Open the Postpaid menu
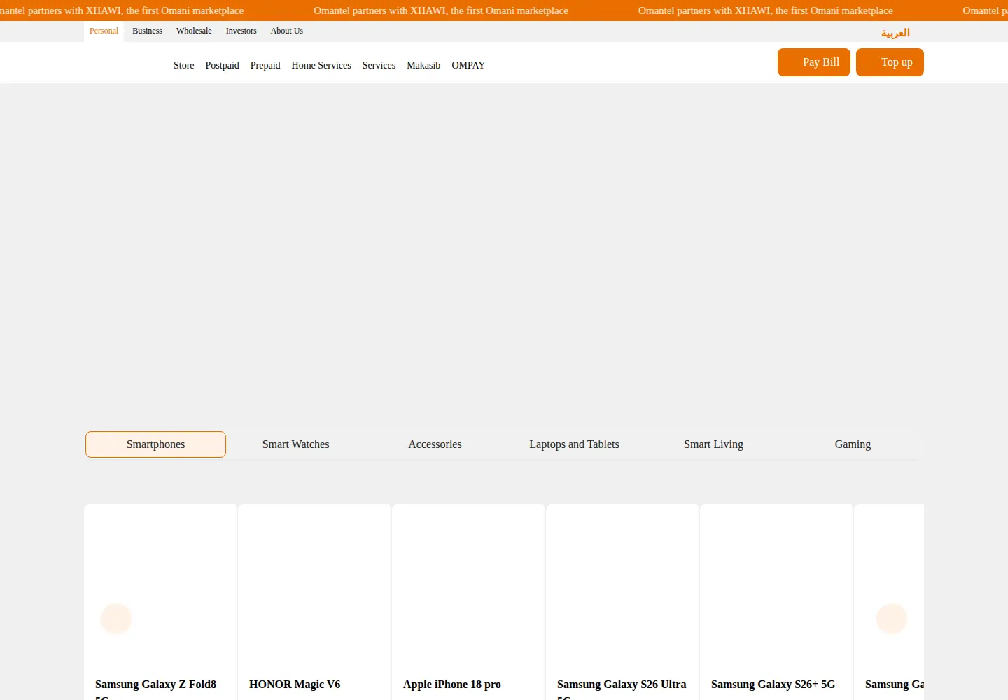 coord(222,65)
